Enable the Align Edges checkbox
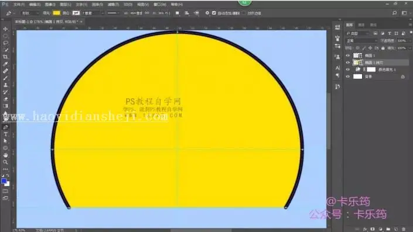This screenshot has height=232, width=413. tap(244, 13)
